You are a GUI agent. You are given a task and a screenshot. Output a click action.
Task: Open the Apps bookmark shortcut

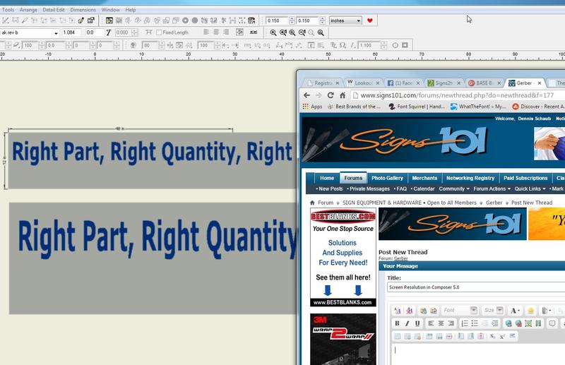coord(312,107)
